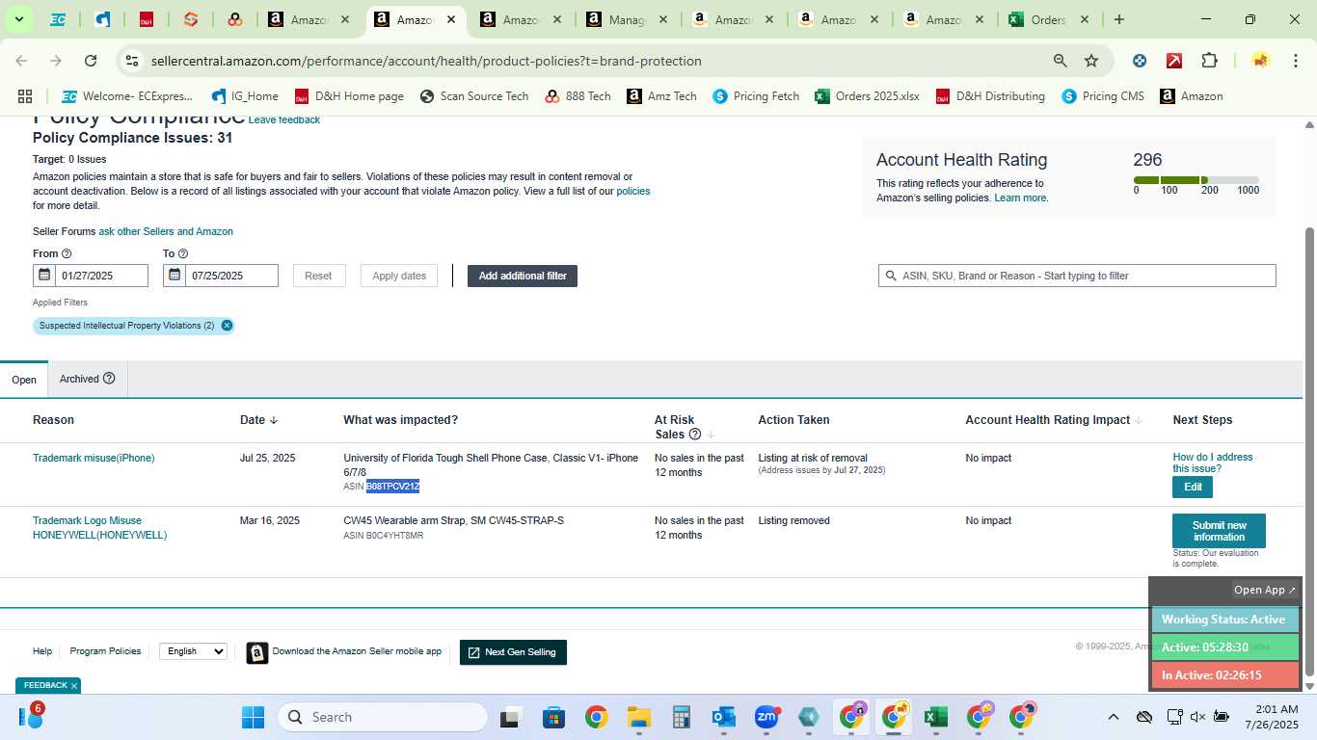Open the policies link
1317x740 pixels.
click(633, 191)
